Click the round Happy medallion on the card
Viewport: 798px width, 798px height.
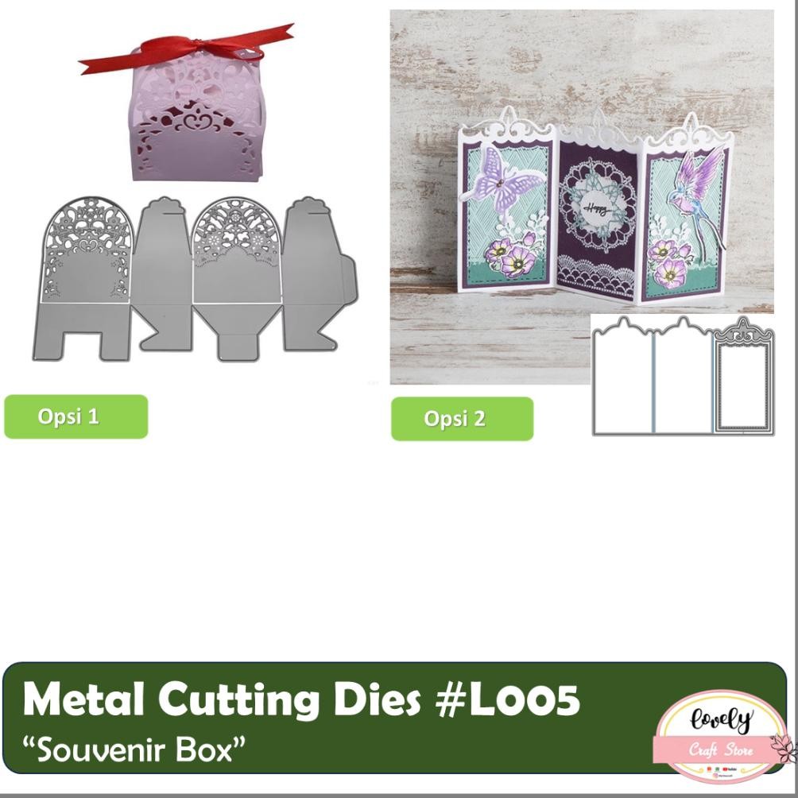tap(596, 207)
